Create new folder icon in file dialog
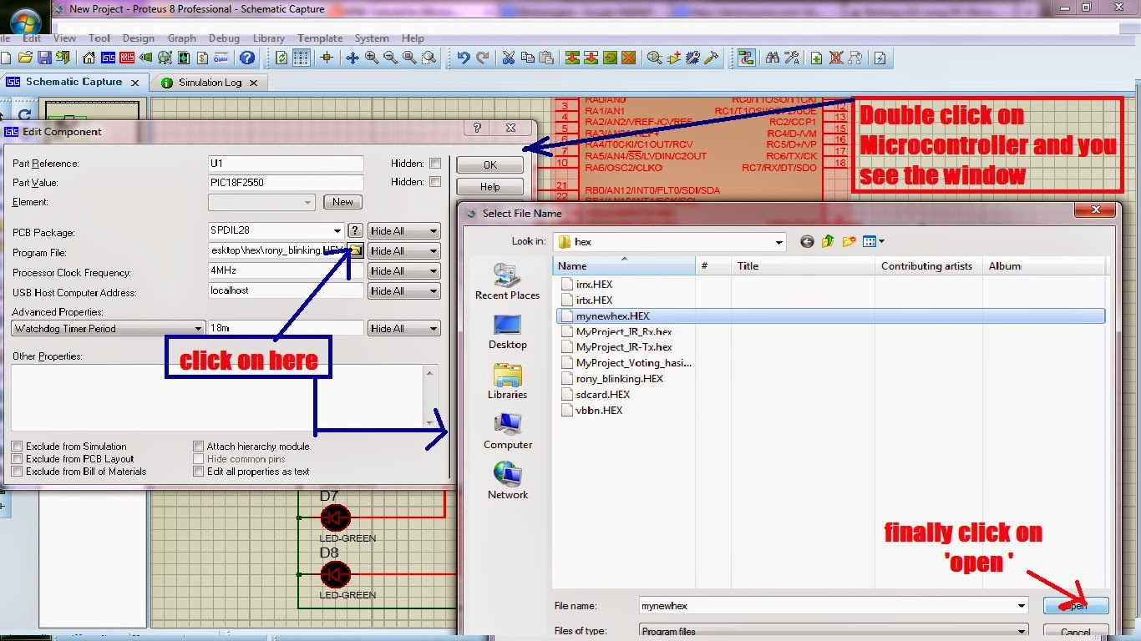Viewport: 1141px width, 641px height. 849,241
